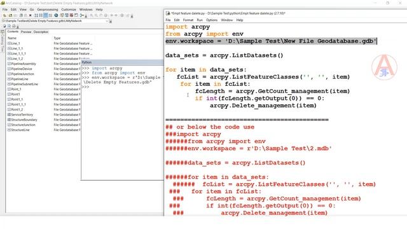The image size is (407, 229).
Task: Click the highlighted env.workspace line in IDLE
Action: click(x=271, y=41)
